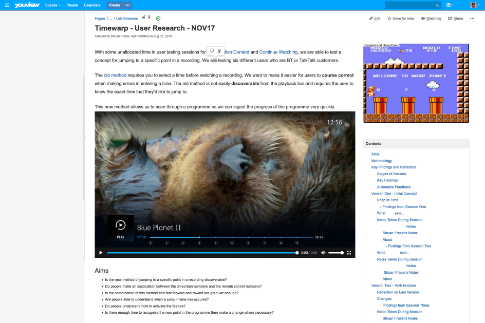Click the search magnifier icon

click(438, 5)
